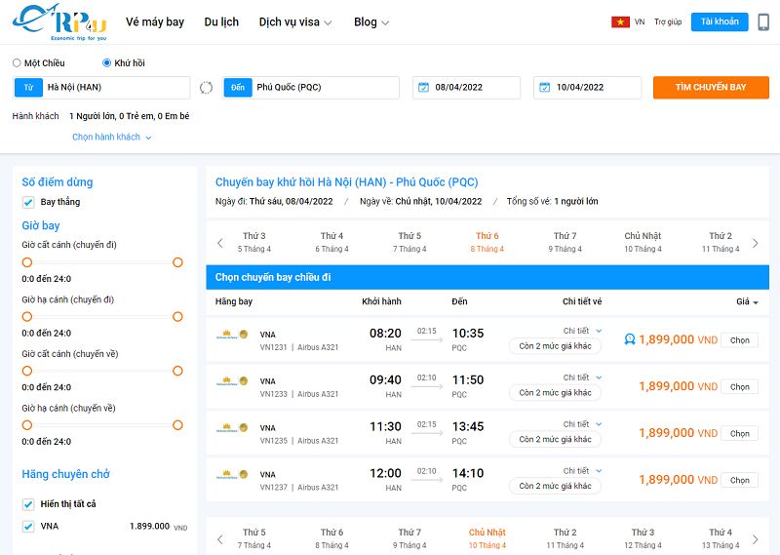Toggle the VNA airline checkbox

click(x=28, y=526)
